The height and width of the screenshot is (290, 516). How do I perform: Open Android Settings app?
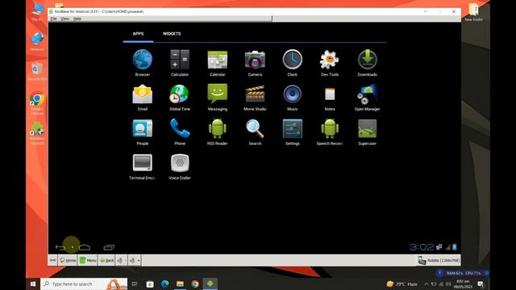click(x=292, y=132)
